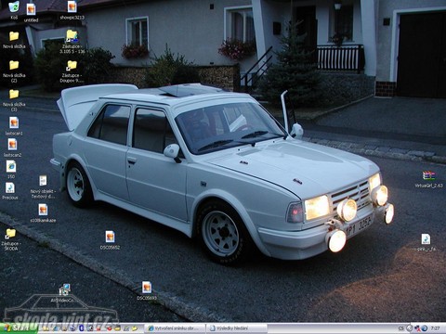Image resolution: width=446 pixels, height=334 pixels.
Task: Switch to Výsledky hledání taskbar window
Action: coord(237,328)
